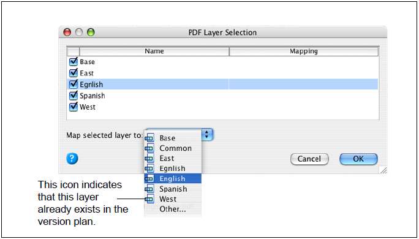Click the layer icon next to West option
The height and width of the screenshot is (239, 419).
click(149, 199)
